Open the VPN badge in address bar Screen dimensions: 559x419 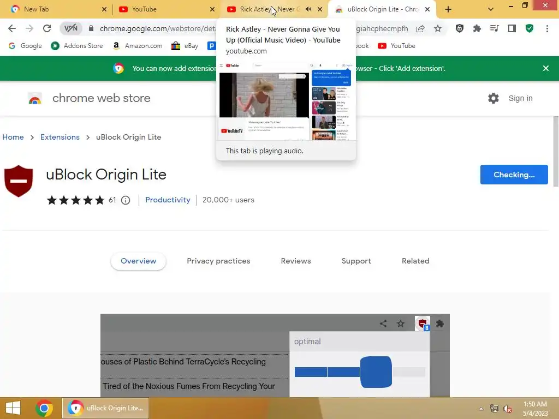[x=70, y=28]
